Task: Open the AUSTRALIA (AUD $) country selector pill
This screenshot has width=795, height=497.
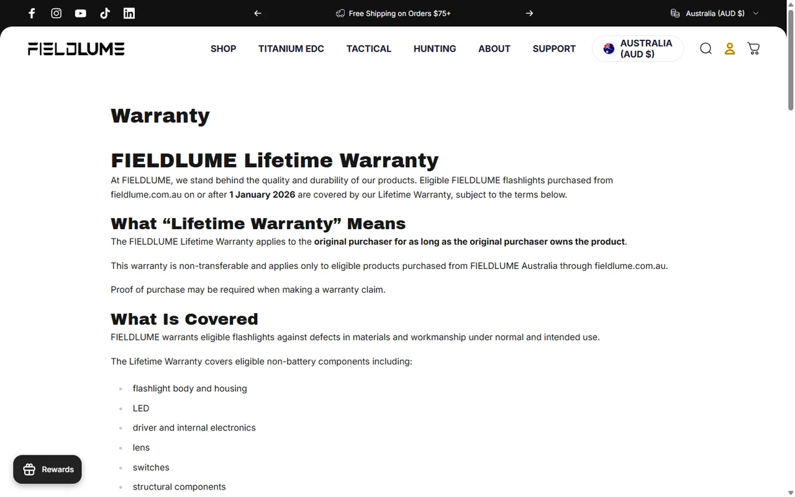Action: pyautogui.click(x=638, y=48)
